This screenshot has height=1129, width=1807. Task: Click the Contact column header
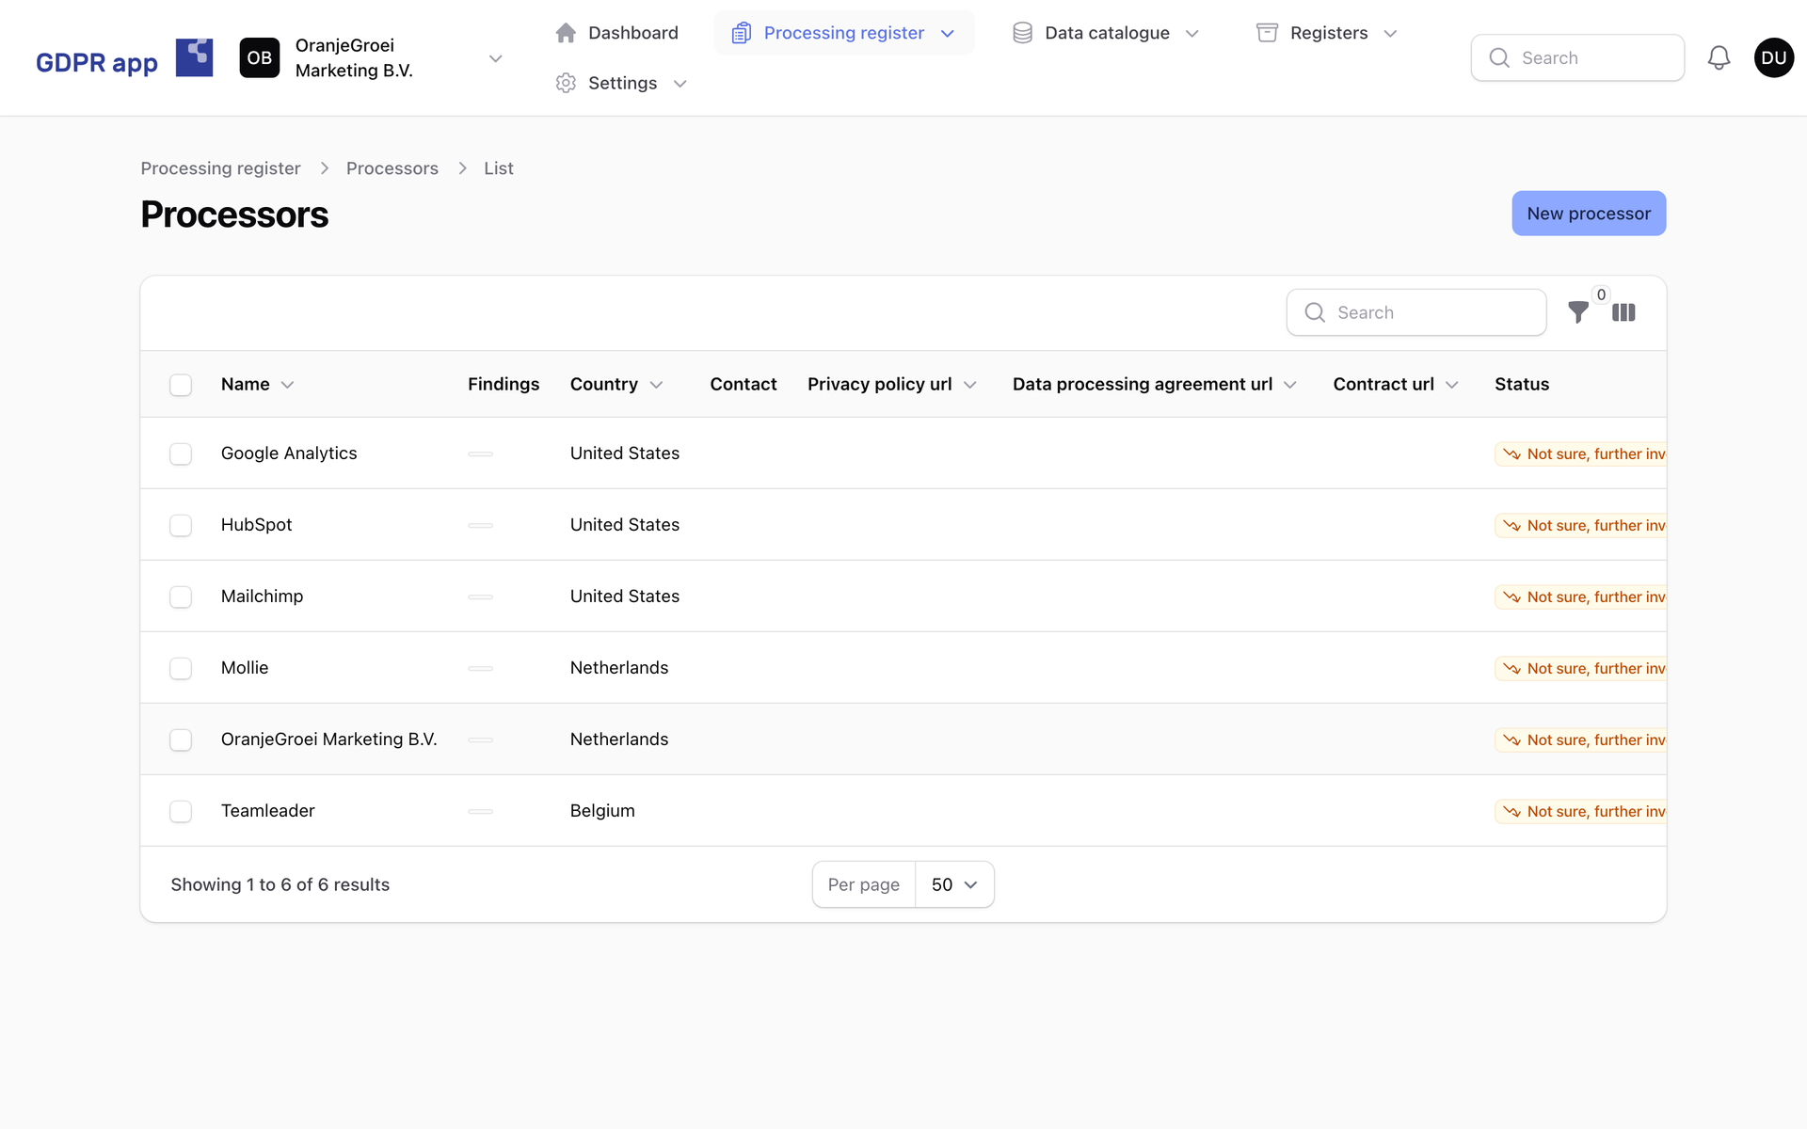pos(744,384)
